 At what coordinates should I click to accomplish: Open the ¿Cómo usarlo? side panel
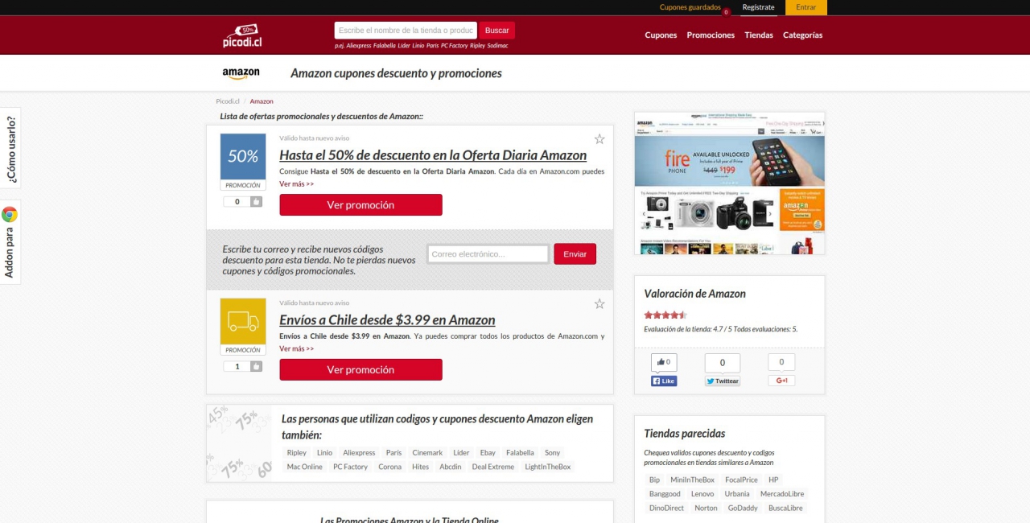(10, 149)
